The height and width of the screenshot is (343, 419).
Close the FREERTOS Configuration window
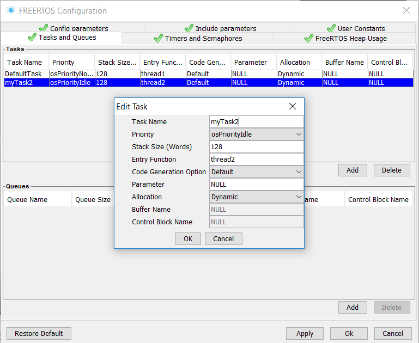pyautogui.click(x=406, y=10)
